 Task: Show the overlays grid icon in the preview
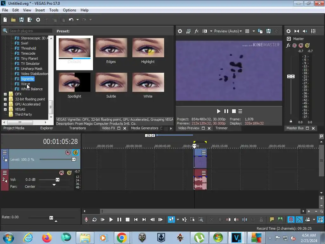coord(247,31)
